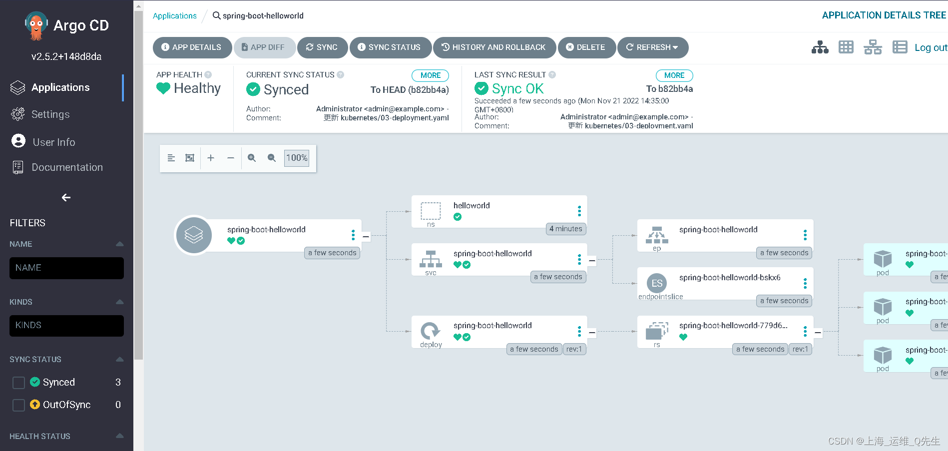Check the OutOfSync filter checkbox

click(x=18, y=405)
